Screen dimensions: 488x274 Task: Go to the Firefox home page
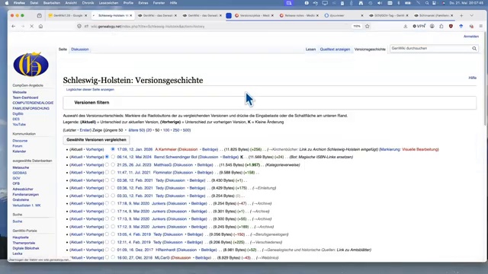tap(40, 27)
